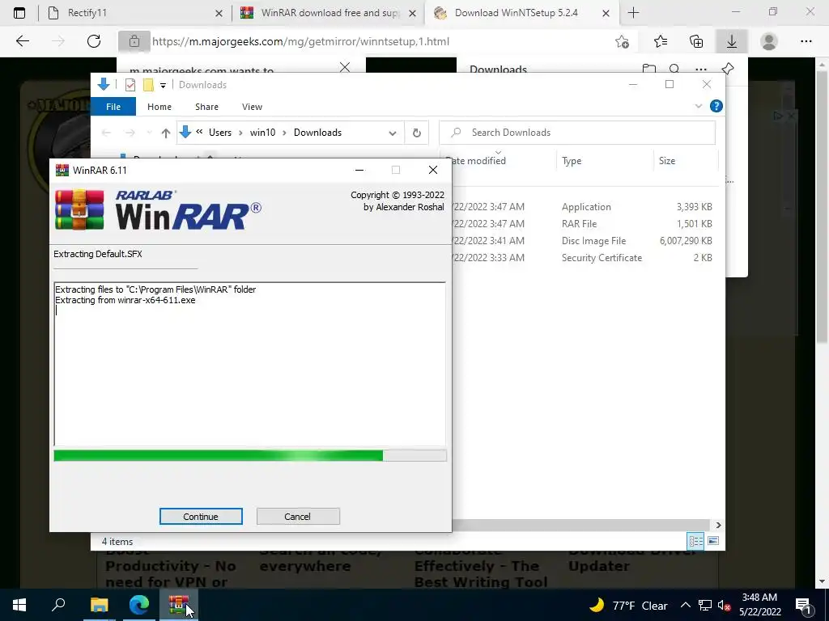Click the Explorer horizontal scrollbar right arrow
The width and height of the screenshot is (829, 621).
[x=718, y=525]
